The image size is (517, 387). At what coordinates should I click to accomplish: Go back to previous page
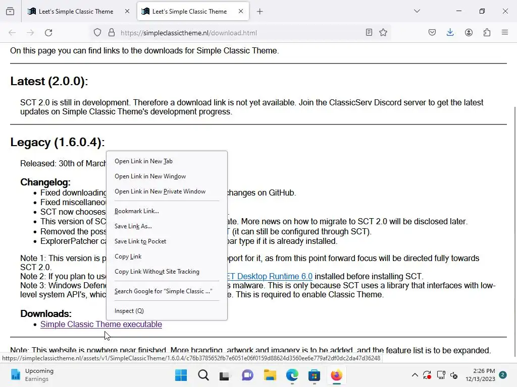coord(12,33)
